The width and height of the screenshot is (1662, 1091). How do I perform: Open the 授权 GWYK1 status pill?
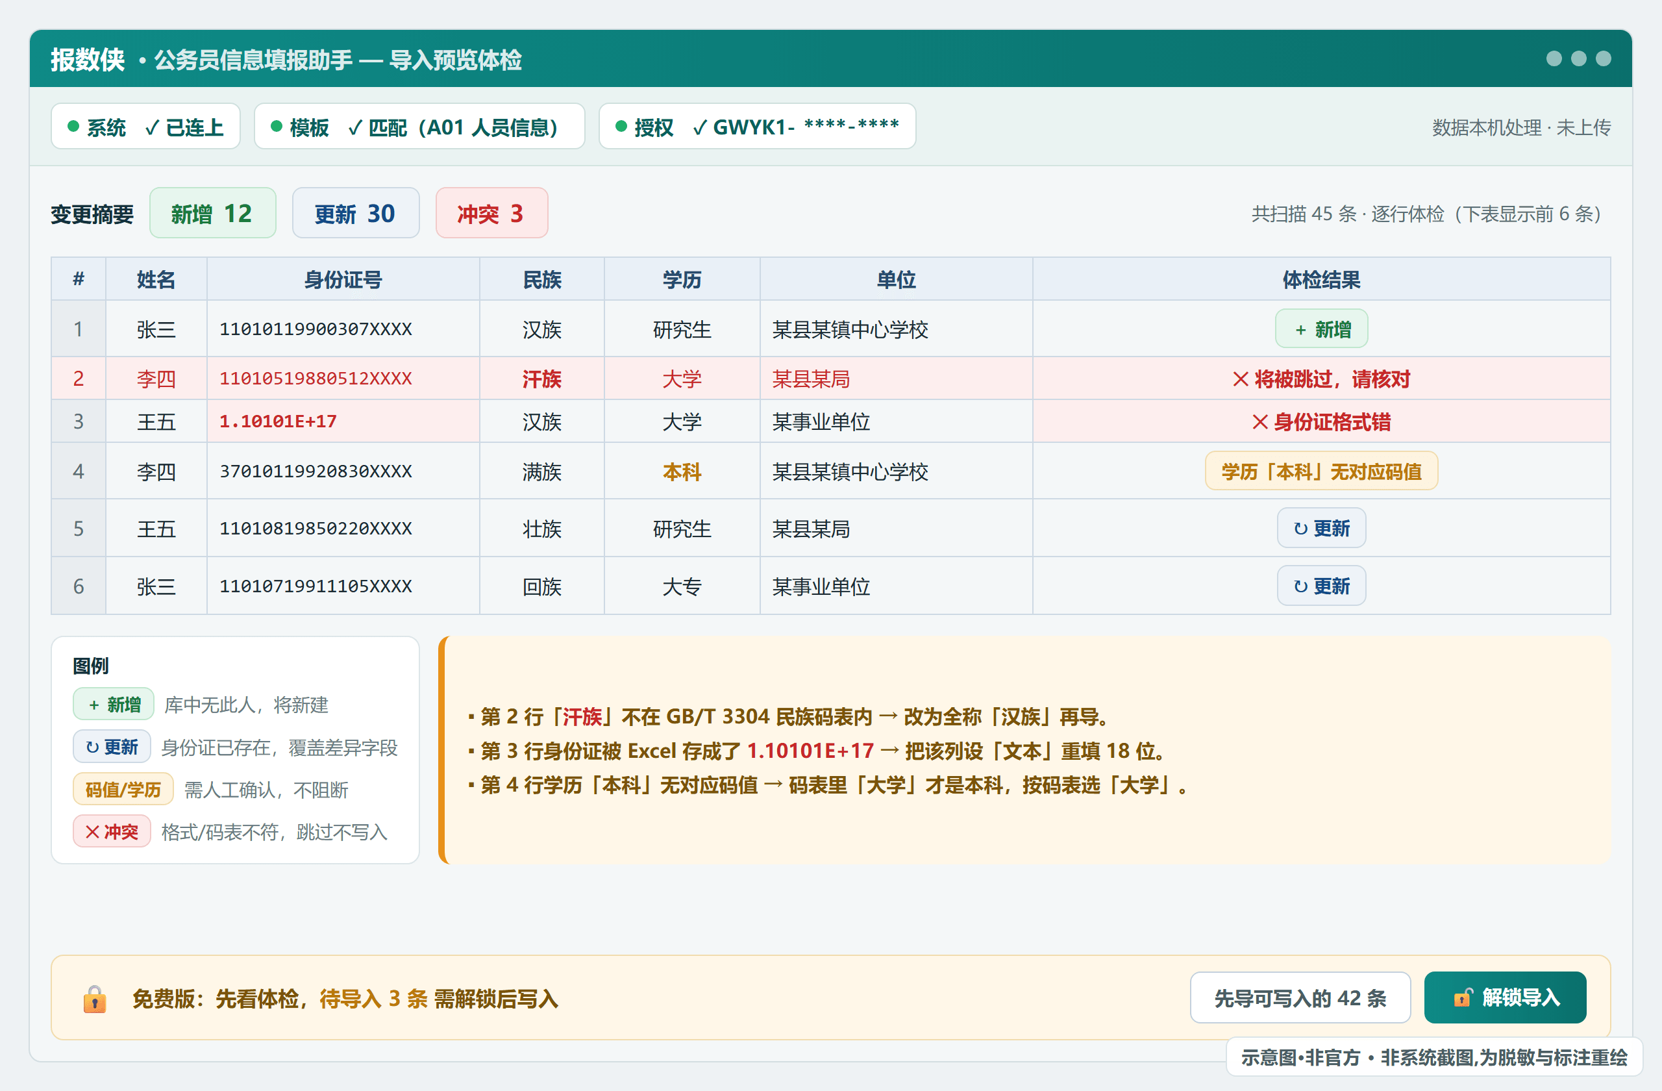[757, 127]
